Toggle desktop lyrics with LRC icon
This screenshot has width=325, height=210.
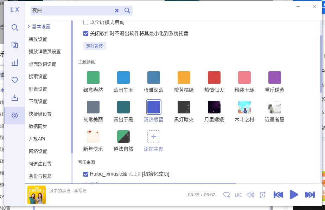pyautogui.click(x=238, y=195)
